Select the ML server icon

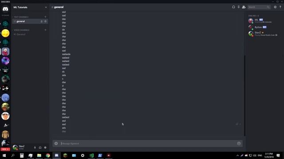(x=5, y=70)
